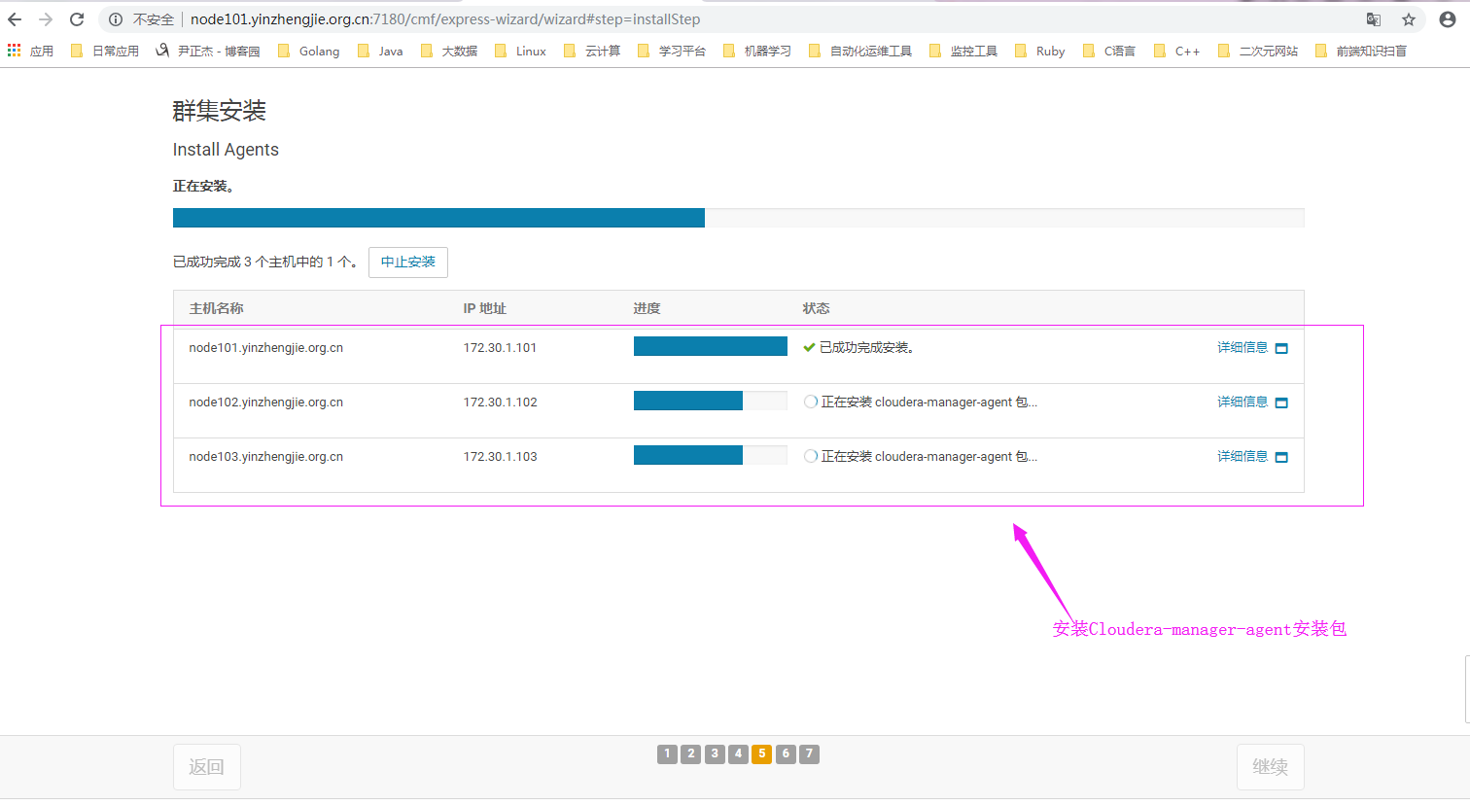
Task: Open the 应用 apps grid shortcut
Action: pyautogui.click(x=30, y=51)
